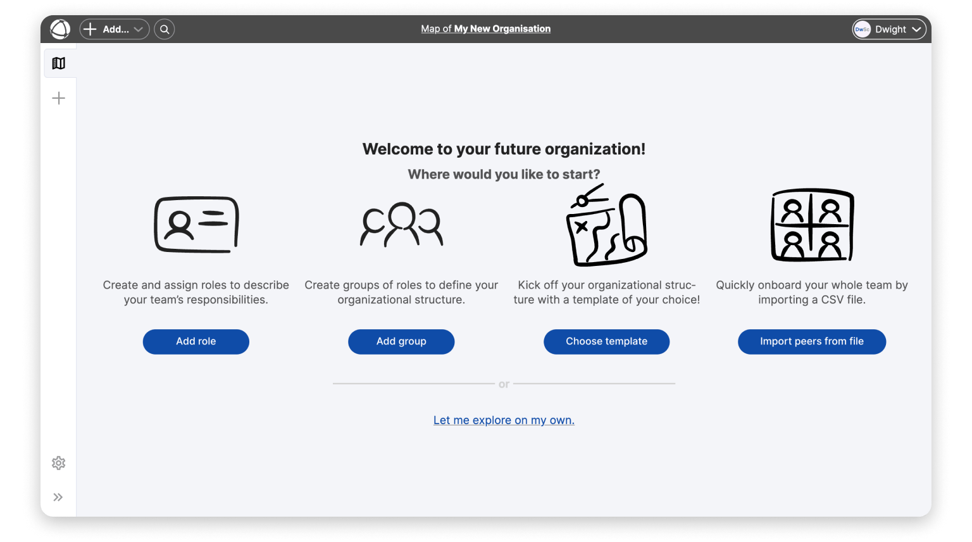
Task: Click the app logo in the top bar
Action: pos(60,29)
